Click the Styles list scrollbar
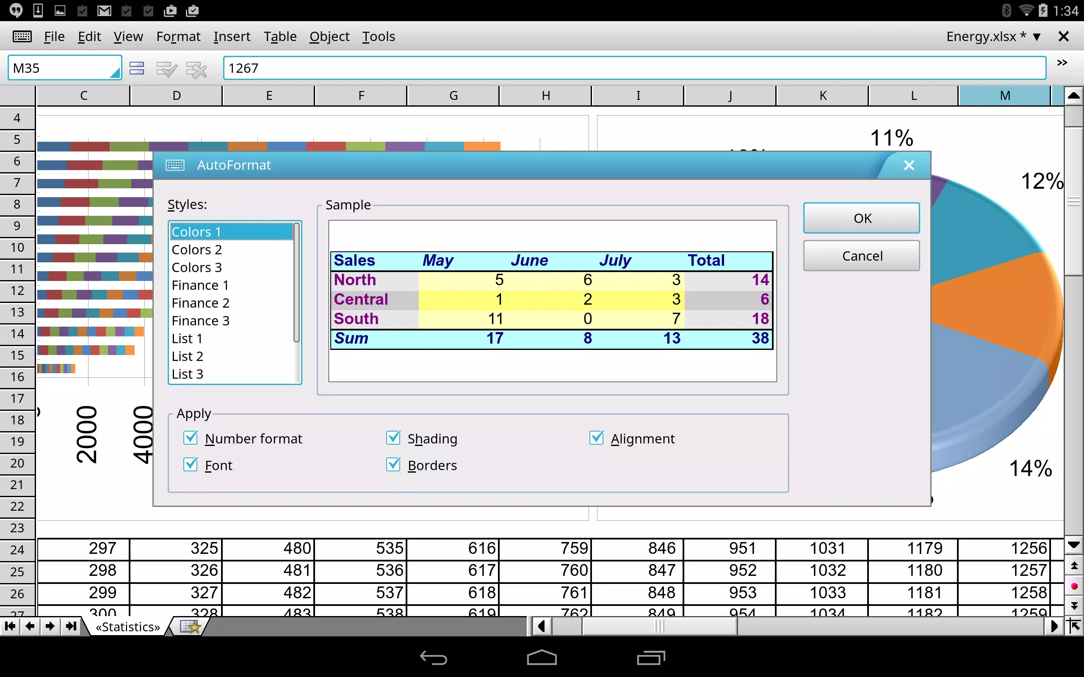The image size is (1084, 677). [296, 283]
